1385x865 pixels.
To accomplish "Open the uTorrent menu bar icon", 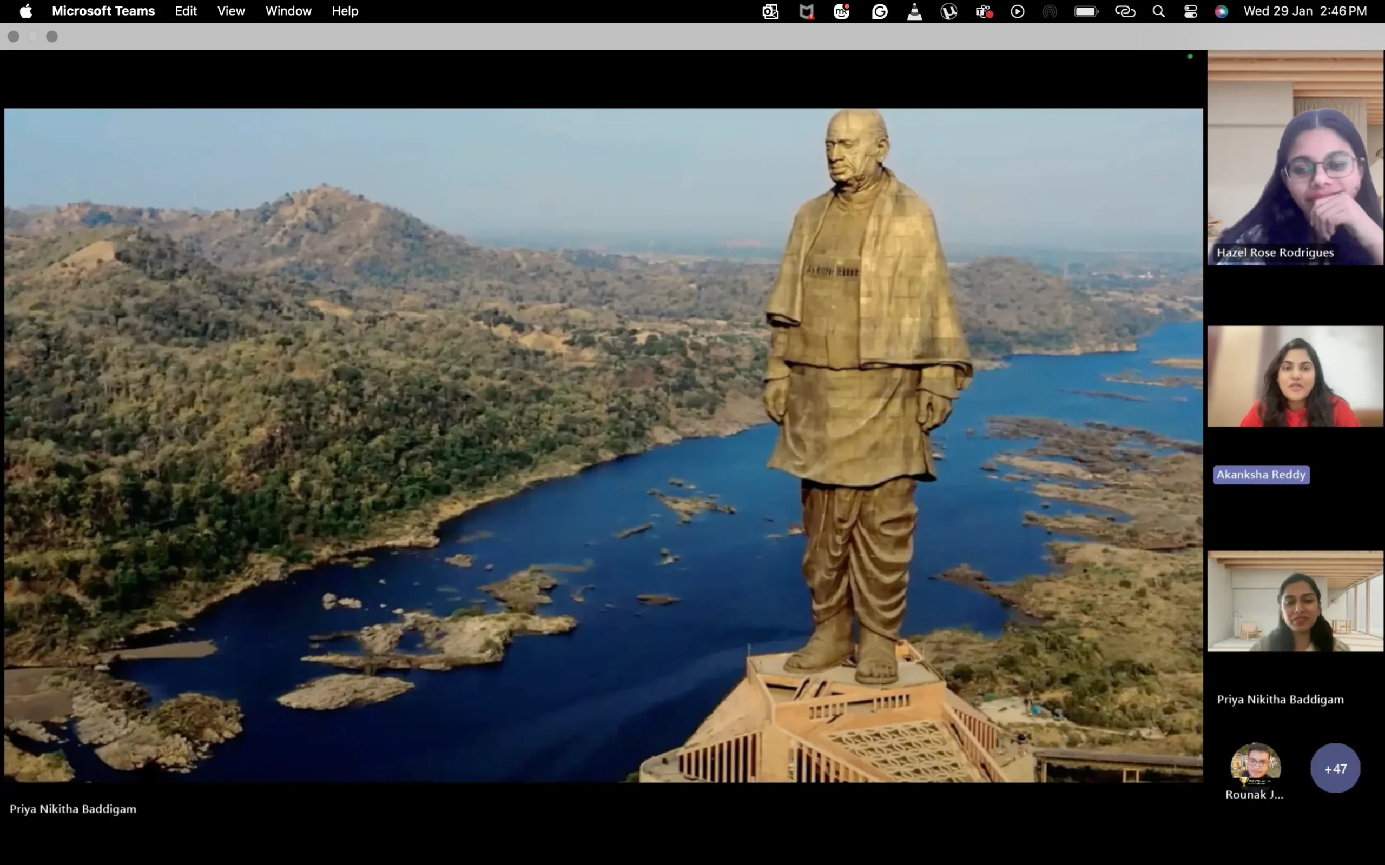I will (949, 11).
